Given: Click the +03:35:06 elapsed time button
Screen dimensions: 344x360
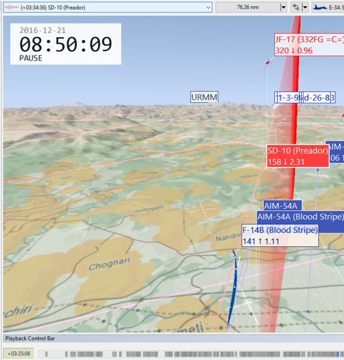Looking at the screenshot, I should click(19, 354).
